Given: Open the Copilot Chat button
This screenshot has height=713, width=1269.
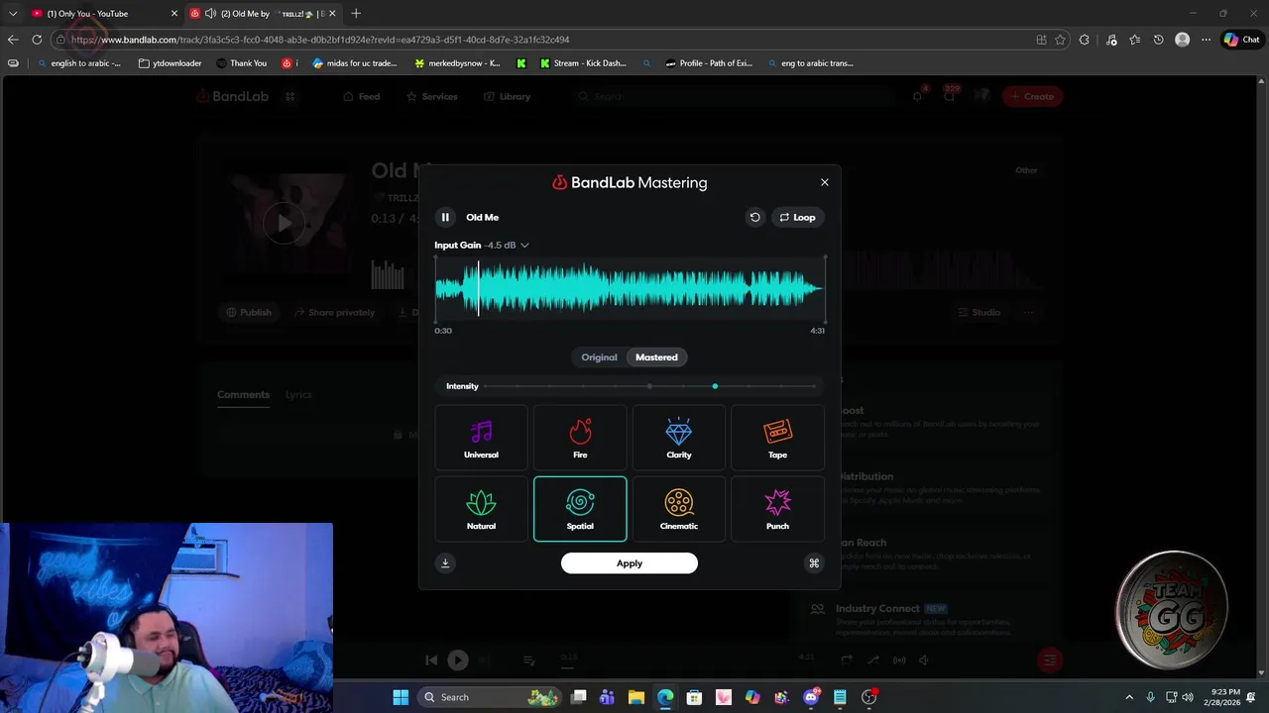Looking at the screenshot, I should coord(1241,40).
